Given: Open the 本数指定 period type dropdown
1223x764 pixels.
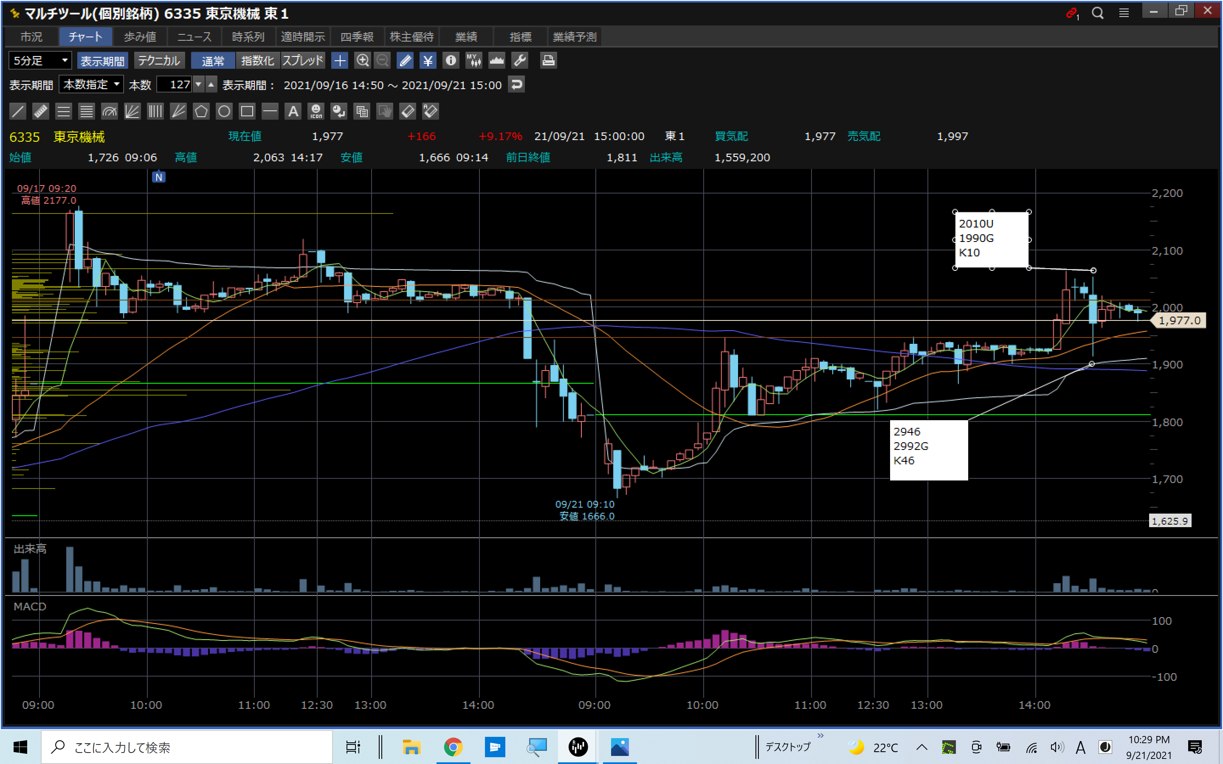Looking at the screenshot, I should 91,84.
